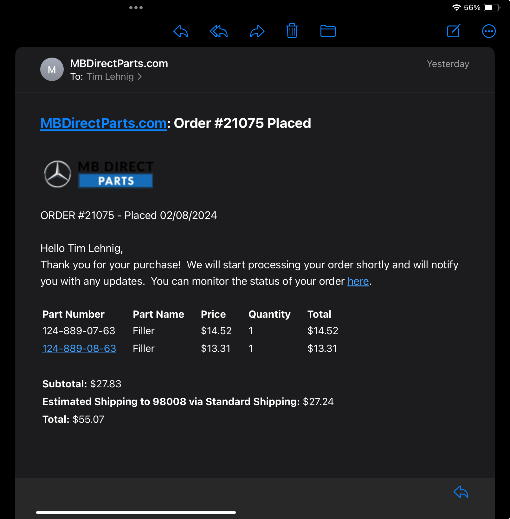The height and width of the screenshot is (519, 510).
Task: Open the More actions ellipsis menu
Action: tap(489, 31)
